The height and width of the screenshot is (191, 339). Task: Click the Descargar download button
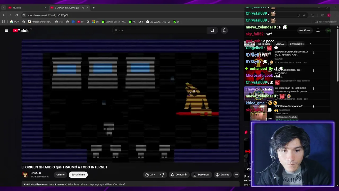[x=201, y=175]
